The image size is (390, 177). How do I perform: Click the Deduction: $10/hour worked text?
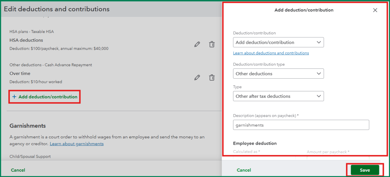point(36,82)
